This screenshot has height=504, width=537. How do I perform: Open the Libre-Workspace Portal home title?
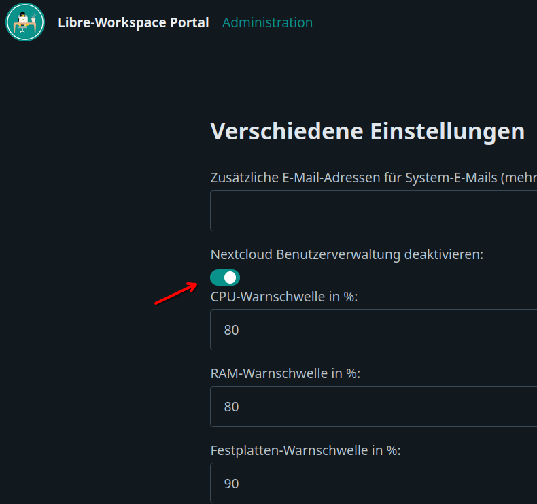[133, 22]
